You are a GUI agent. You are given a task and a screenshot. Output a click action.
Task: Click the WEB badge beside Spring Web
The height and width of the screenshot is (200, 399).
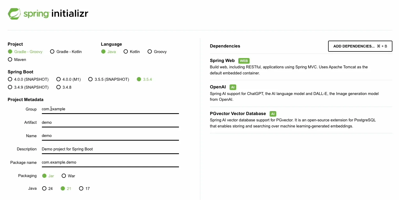click(x=244, y=61)
